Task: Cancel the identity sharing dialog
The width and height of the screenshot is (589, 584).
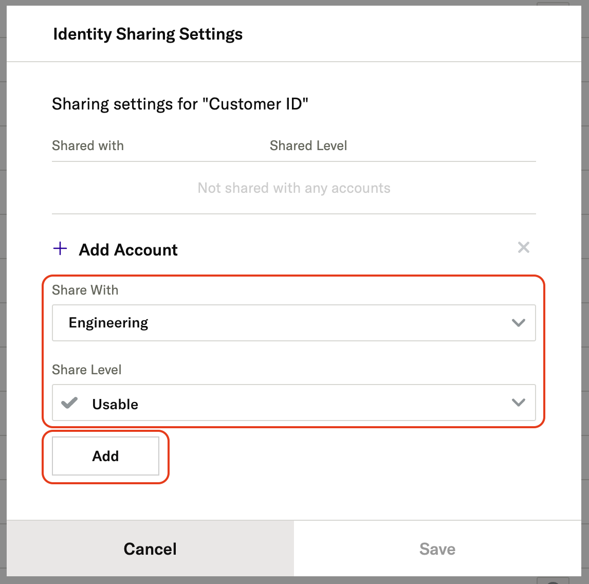Action: pyautogui.click(x=150, y=549)
